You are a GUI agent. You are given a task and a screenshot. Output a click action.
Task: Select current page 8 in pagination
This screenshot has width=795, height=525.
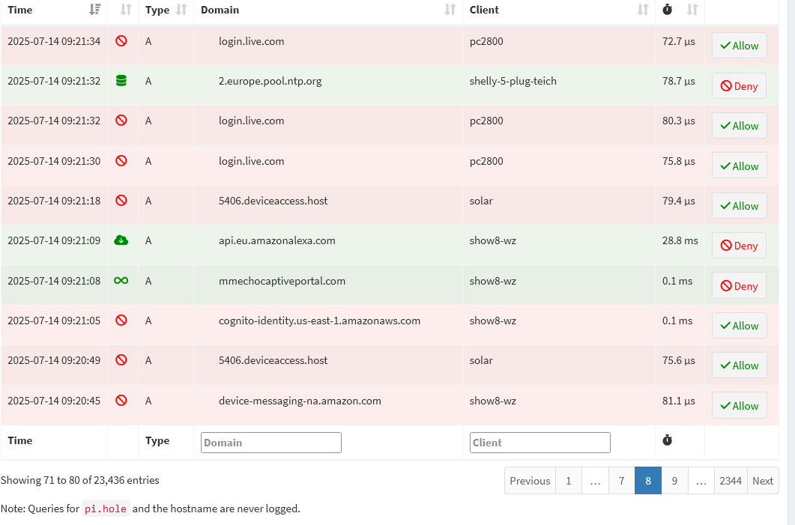(x=648, y=480)
